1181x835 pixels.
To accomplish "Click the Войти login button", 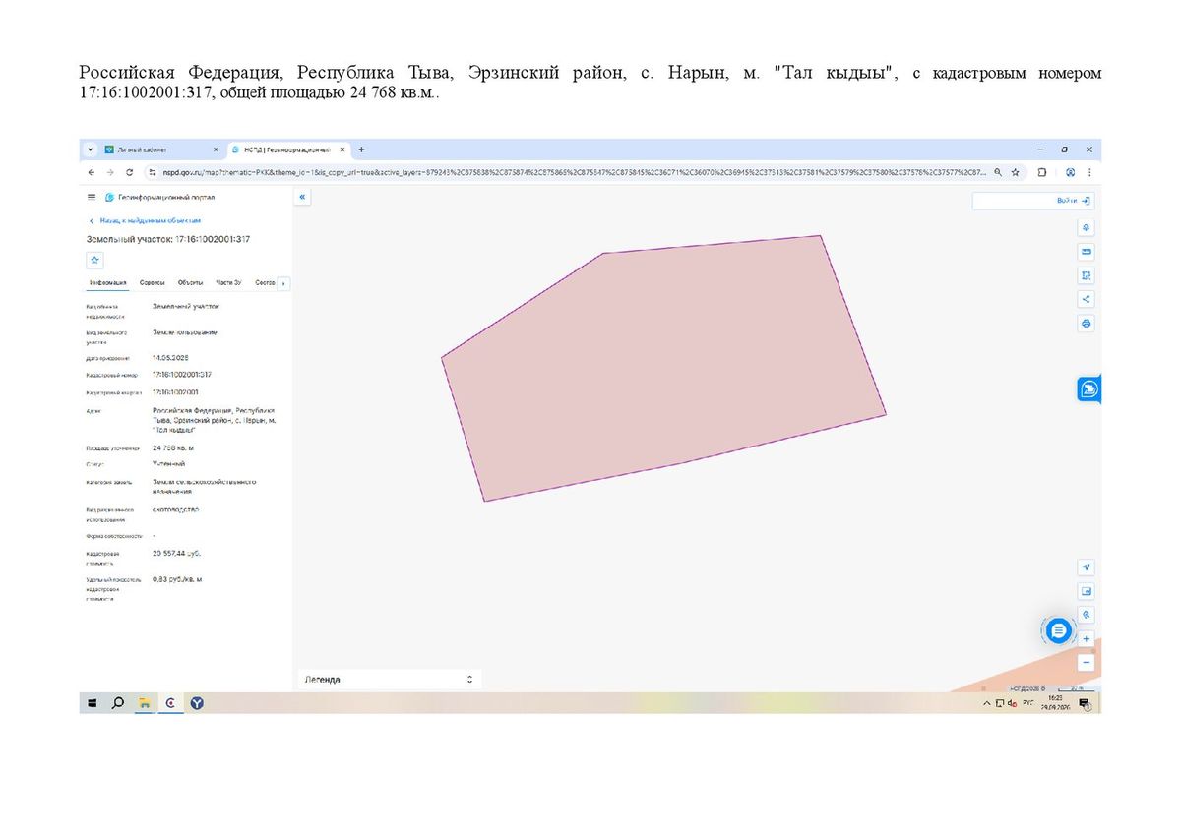I will coord(1074,201).
